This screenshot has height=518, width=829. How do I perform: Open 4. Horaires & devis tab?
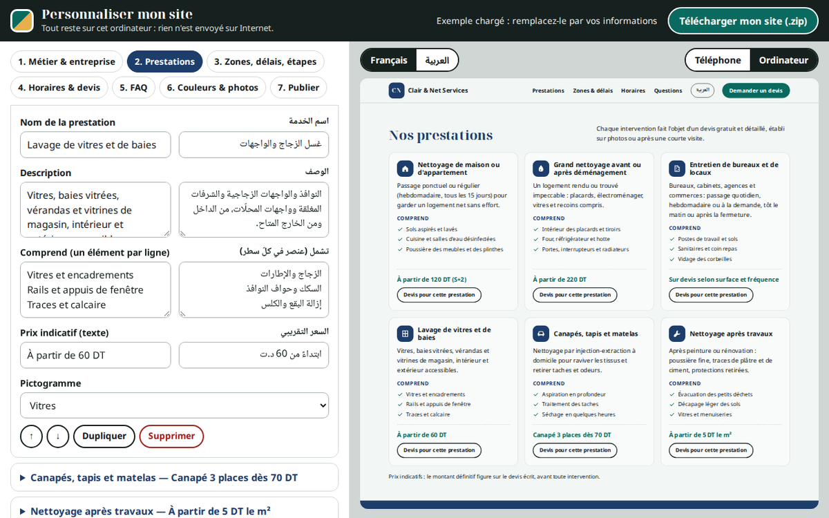(59, 88)
